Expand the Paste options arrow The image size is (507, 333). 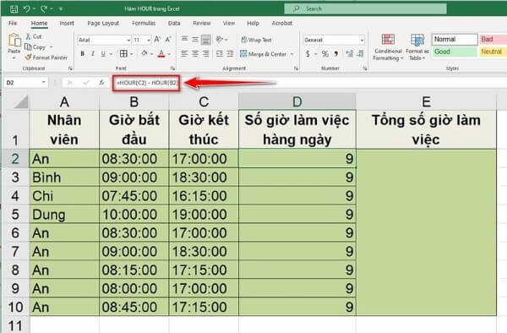14,58
